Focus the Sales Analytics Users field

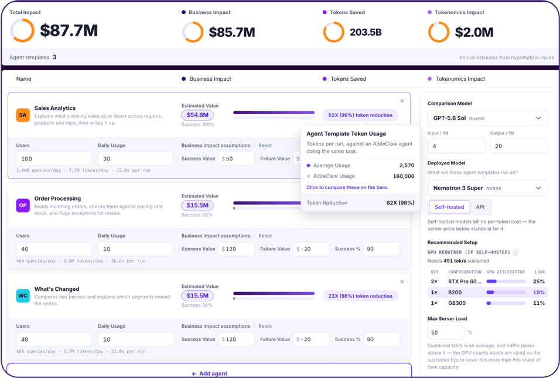pos(53,159)
